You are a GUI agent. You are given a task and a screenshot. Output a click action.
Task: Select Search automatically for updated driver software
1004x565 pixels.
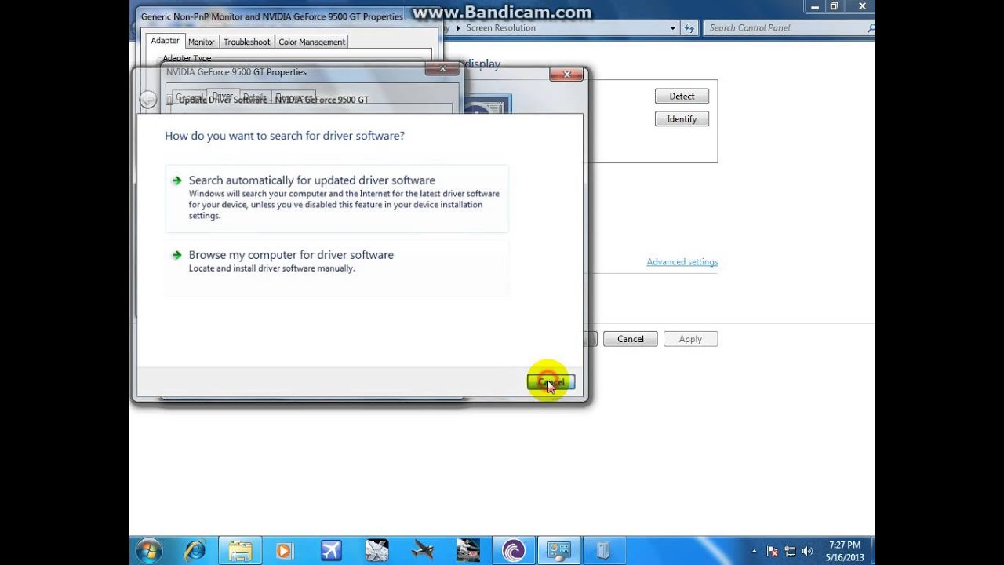pyautogui.click(x=336, y=198)
